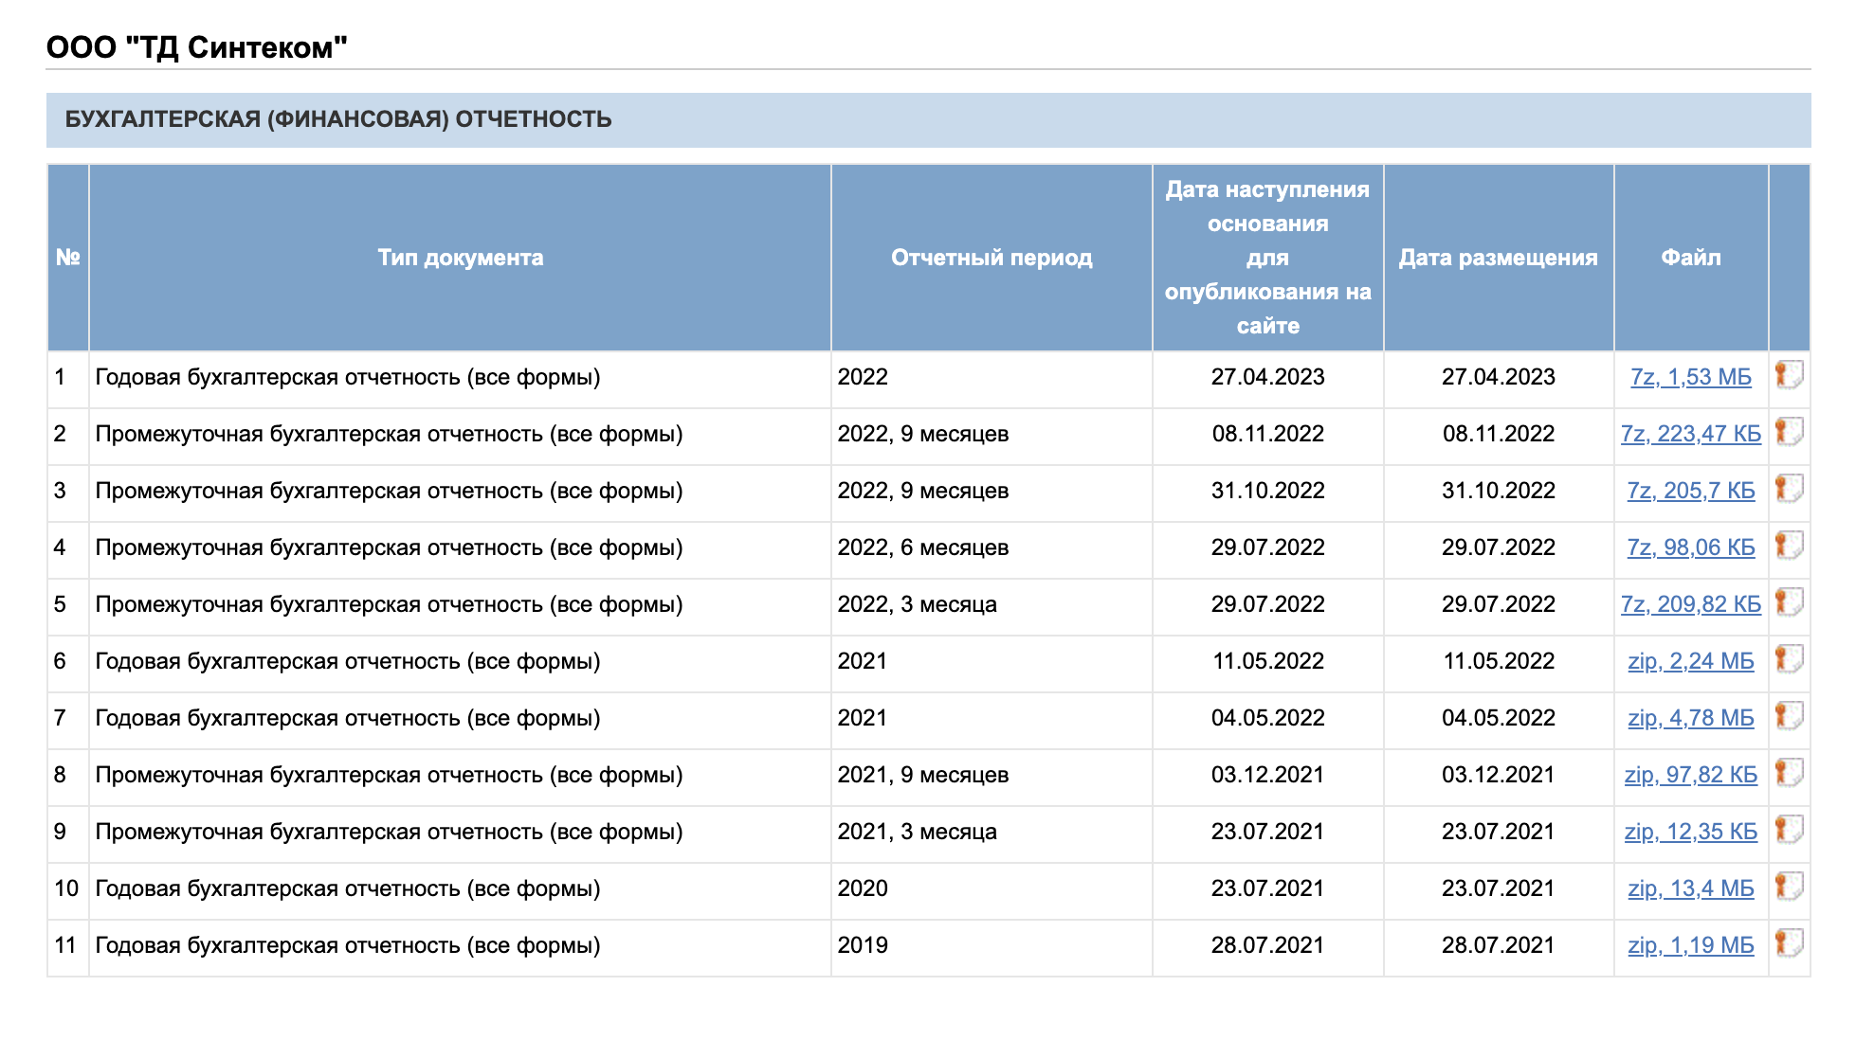Download the 7z, 223,47 КБ file
The width and height of the screenshot is (1856, 1040).
1691,434
